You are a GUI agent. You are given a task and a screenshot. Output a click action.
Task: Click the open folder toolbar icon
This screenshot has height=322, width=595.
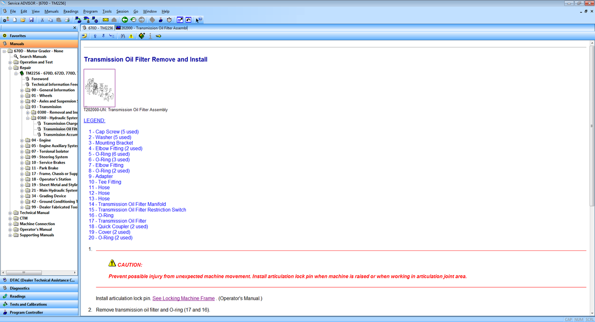[23, 20]
